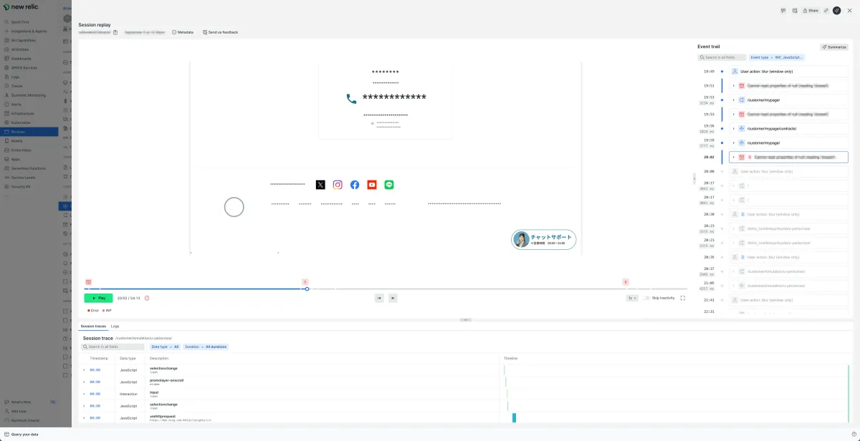
Task: Click the copy link icon beside Share
Action: pyautogui.click(x=826, y=11)
